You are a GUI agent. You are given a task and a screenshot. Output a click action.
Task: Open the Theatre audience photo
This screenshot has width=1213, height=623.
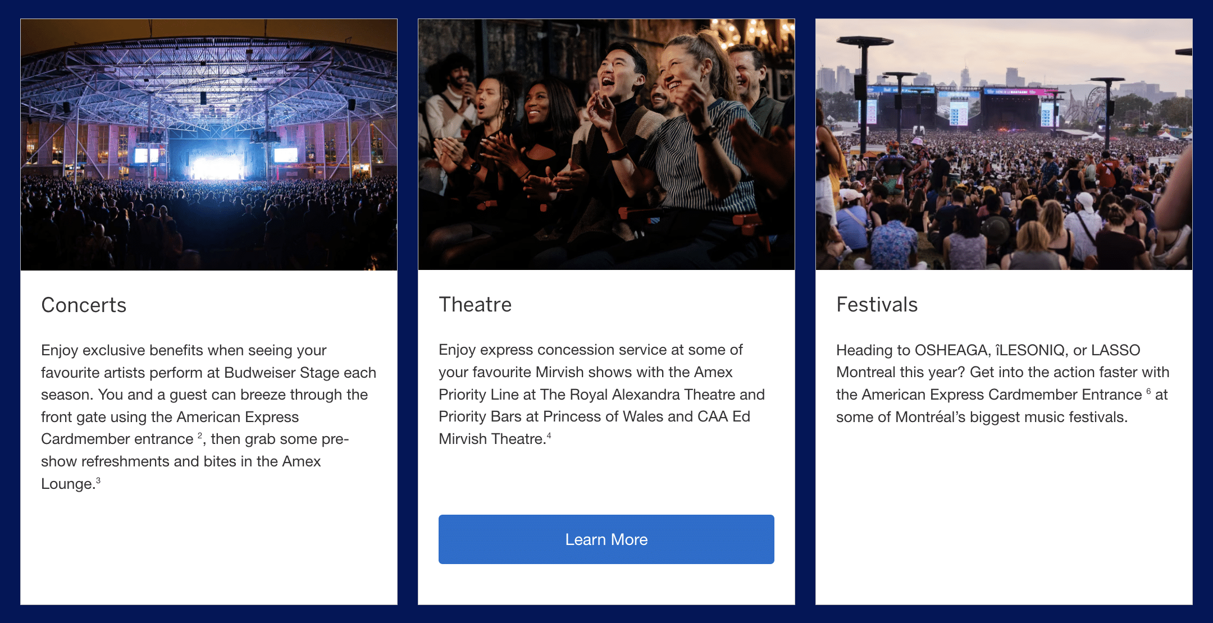pyautogui.click(x=606, y=145)
